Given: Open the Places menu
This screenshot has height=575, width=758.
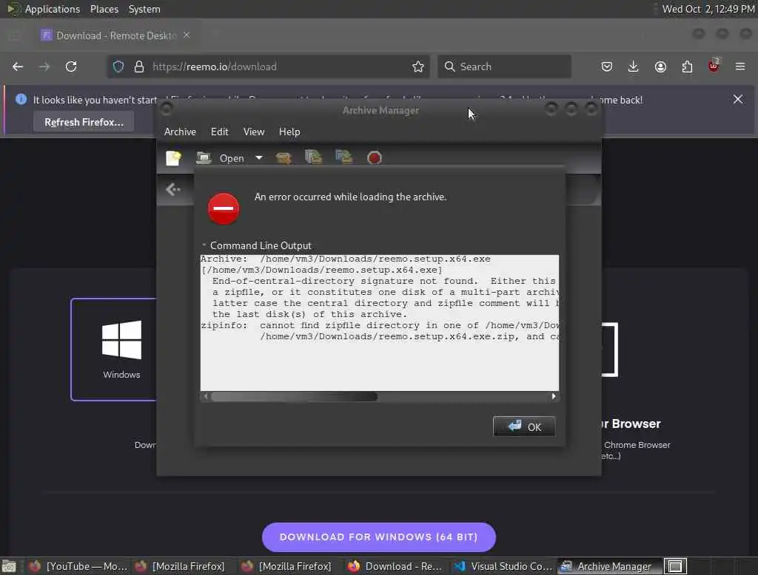Looking at the screenshot, I should click(104, 9).
